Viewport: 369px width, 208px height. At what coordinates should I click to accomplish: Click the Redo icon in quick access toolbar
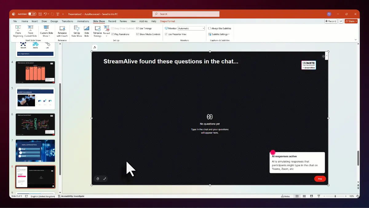[52, 14]
